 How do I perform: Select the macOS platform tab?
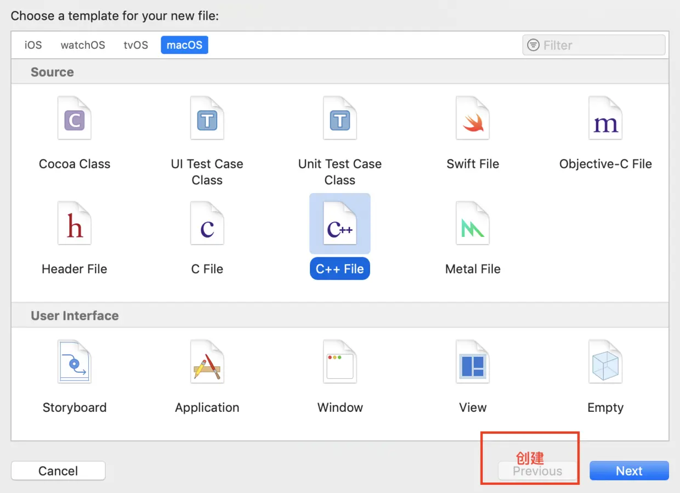[x=184, y=45]
